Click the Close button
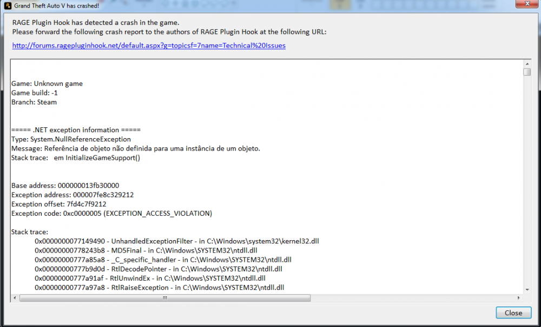Image resolution: width=541 pixels, height=327 pixels. [x=513, y=312]
